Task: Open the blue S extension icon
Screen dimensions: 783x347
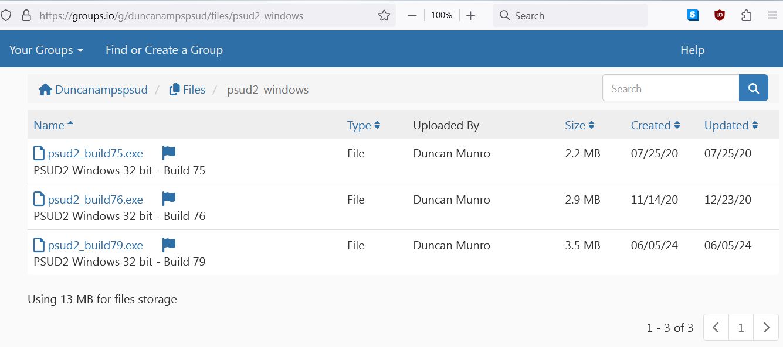Action: 693,16
